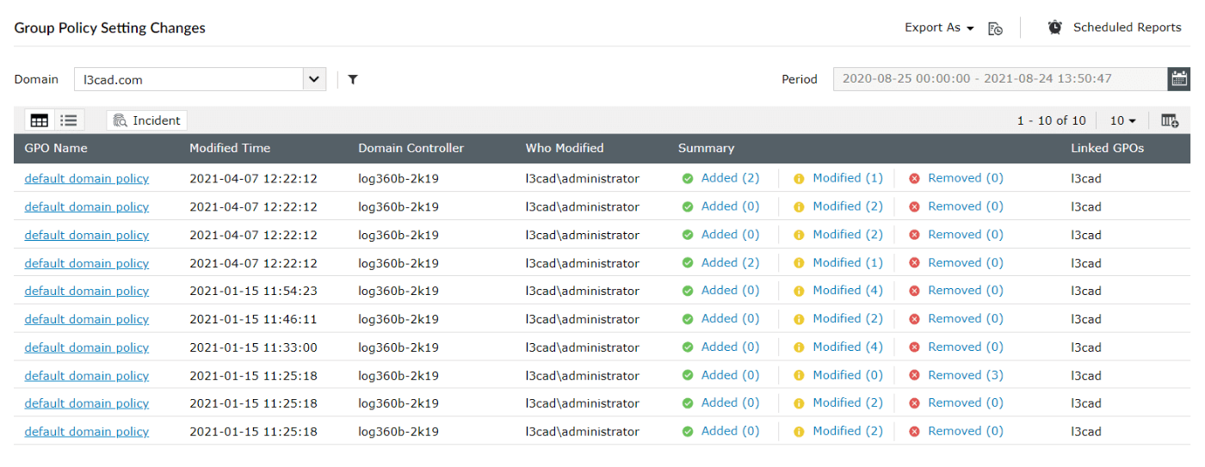Click Removed (3) summary link

pyautogui.click(x=965, y=375)
